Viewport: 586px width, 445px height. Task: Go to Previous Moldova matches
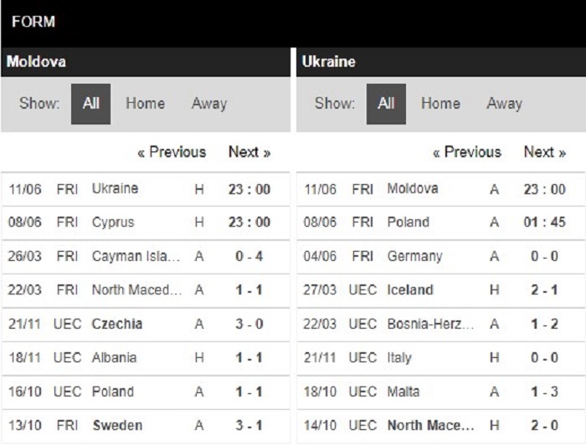172,152
